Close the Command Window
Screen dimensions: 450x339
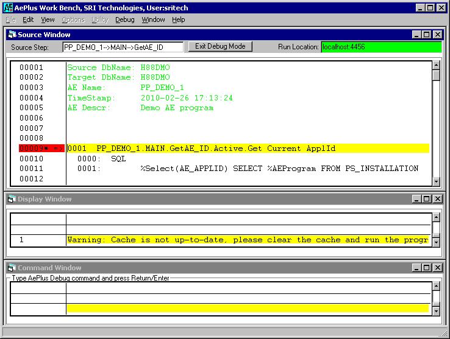click(x=437, y=268)
